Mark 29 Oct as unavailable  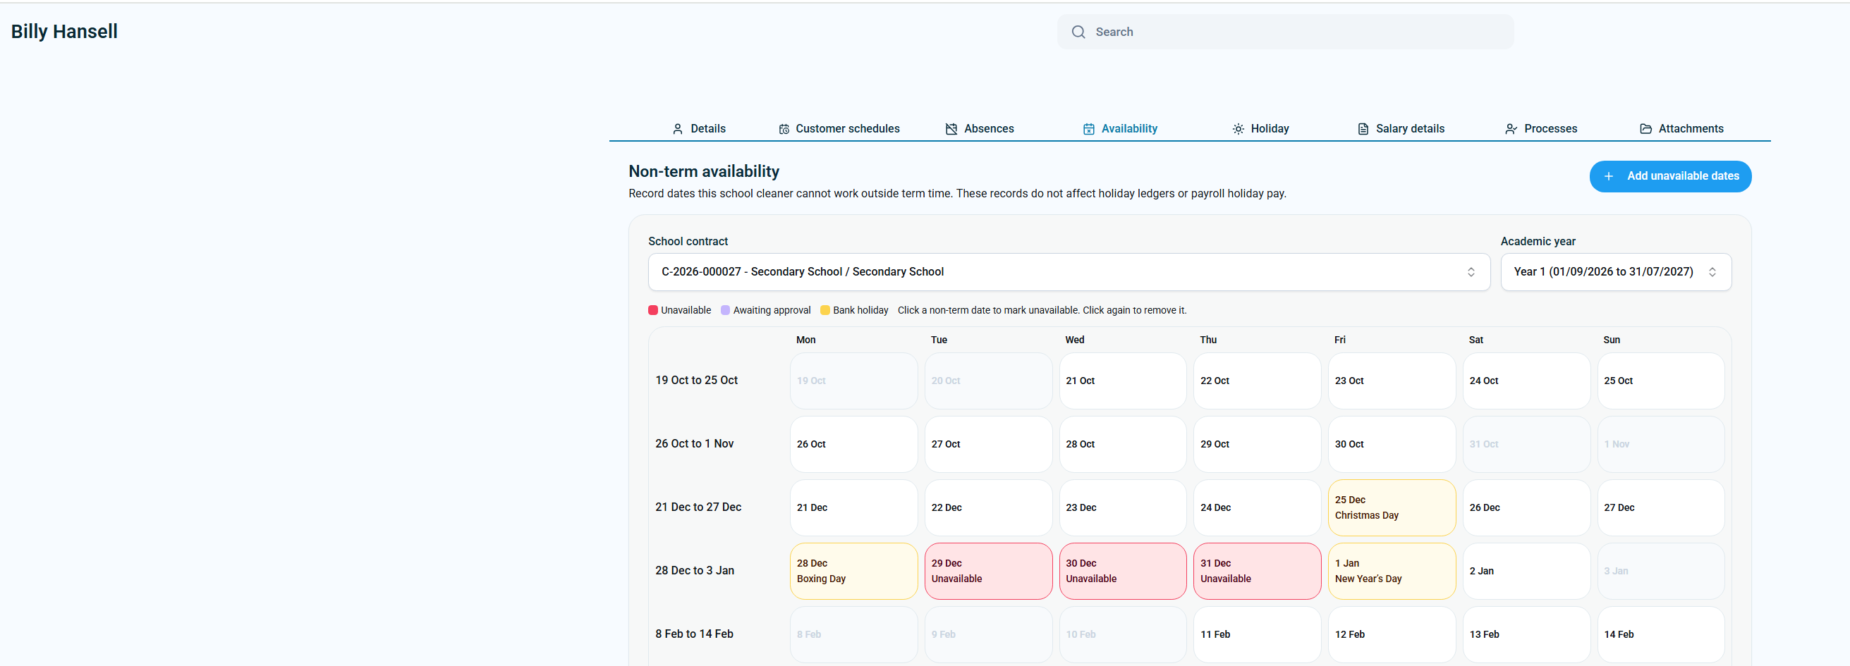point(1257,444)
